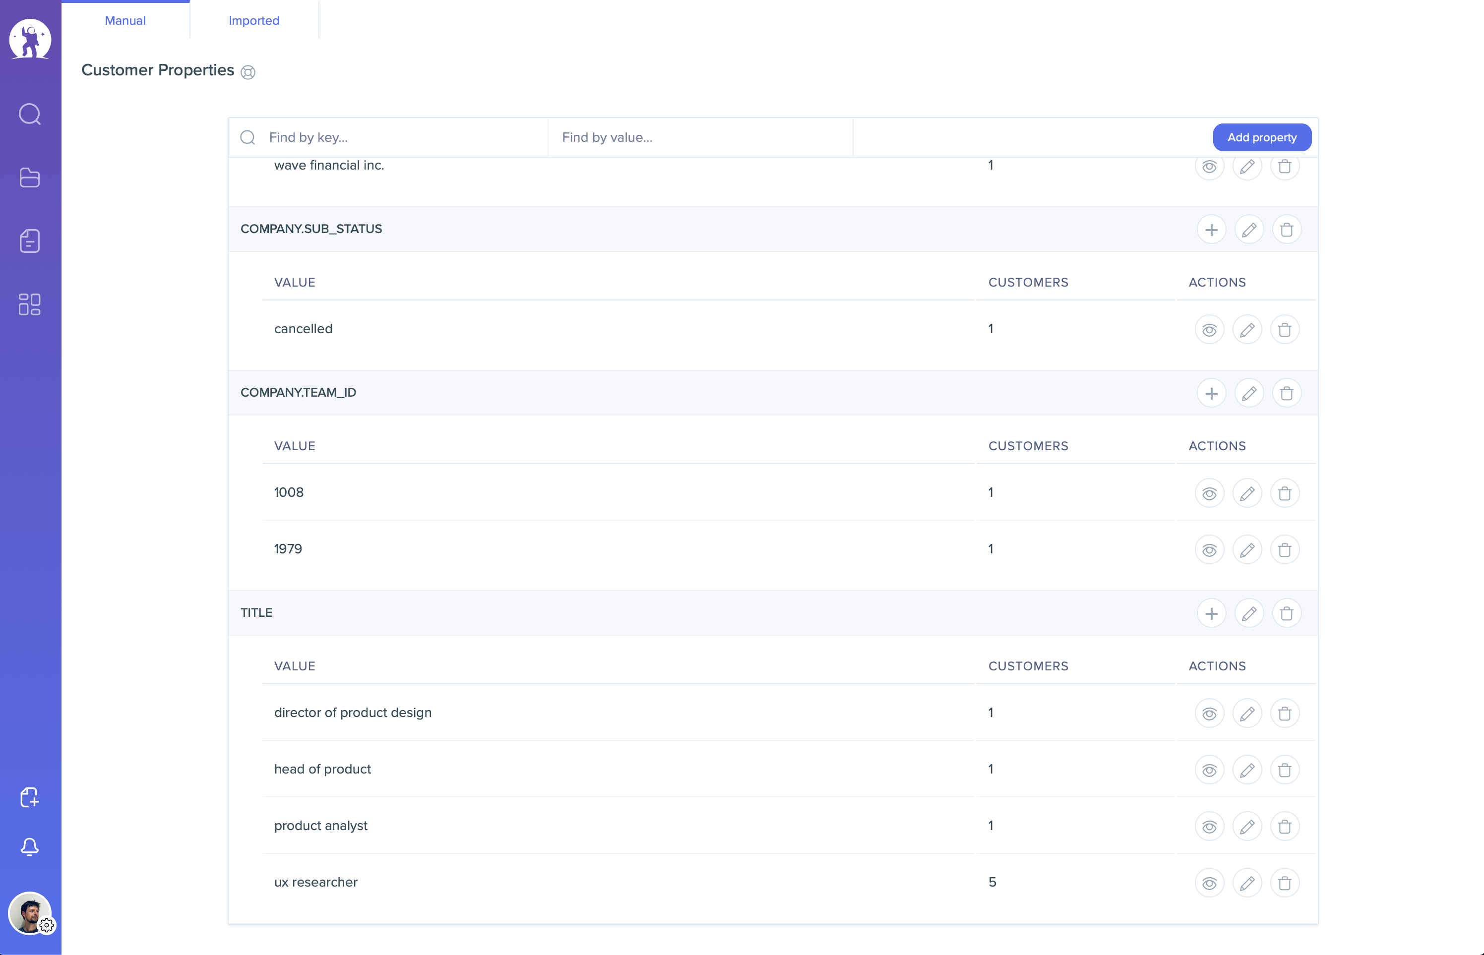
Task: Open the notifications bell
Action: (x=30, y=847)
